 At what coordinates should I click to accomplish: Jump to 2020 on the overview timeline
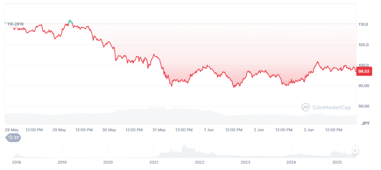point(108,162)
